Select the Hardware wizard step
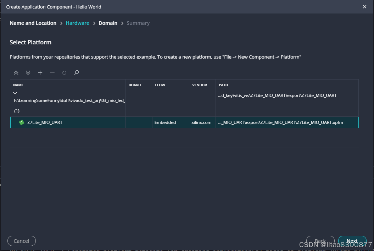 (77, 23)
